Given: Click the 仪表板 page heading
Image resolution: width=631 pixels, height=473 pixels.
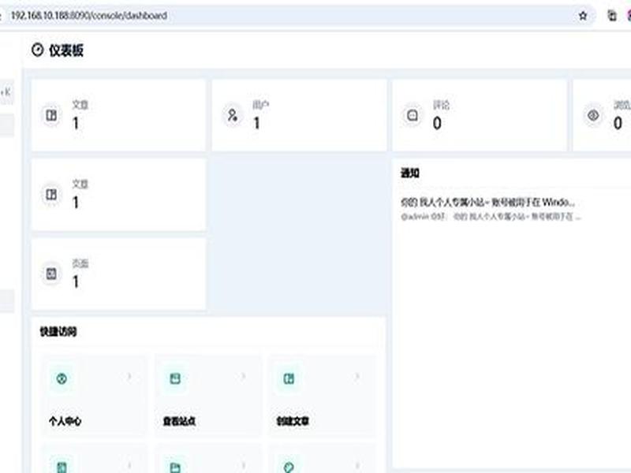Looking at the screenshot, I should coord(66,50).
